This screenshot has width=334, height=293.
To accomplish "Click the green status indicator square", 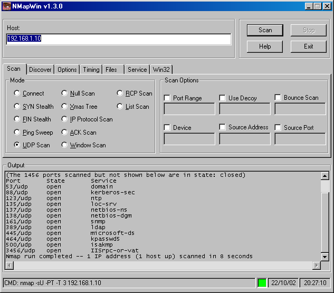I will click(262, 283).
